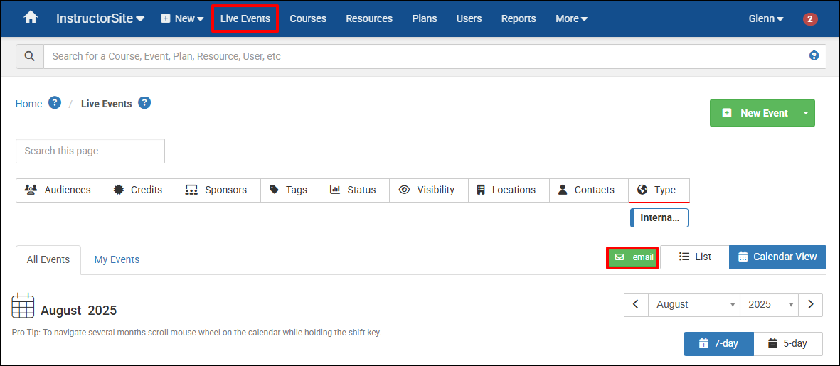The width and height of the screenshot is (840, 366).
Task: Open the Status filter
Action: tap(355, 190)
